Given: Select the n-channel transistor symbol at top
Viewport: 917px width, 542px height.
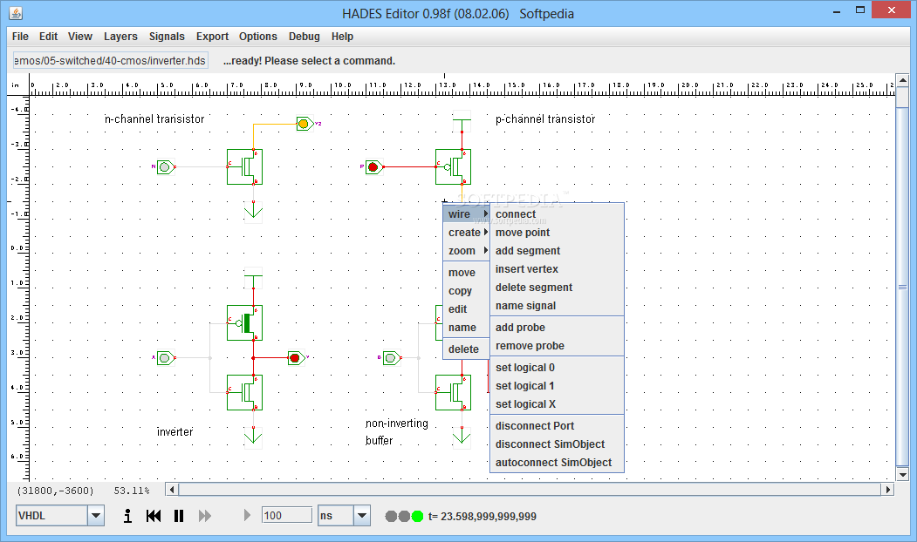Looking at the screenshot, I should (244, 167).
